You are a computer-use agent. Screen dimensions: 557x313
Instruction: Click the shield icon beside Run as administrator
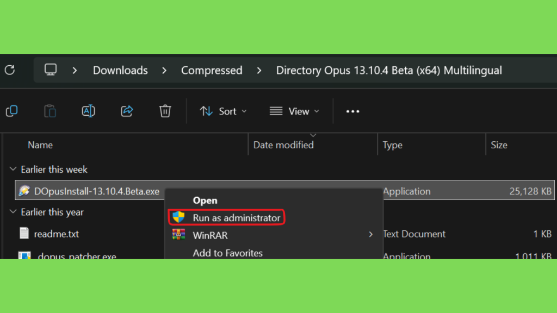tap(178, 217)
